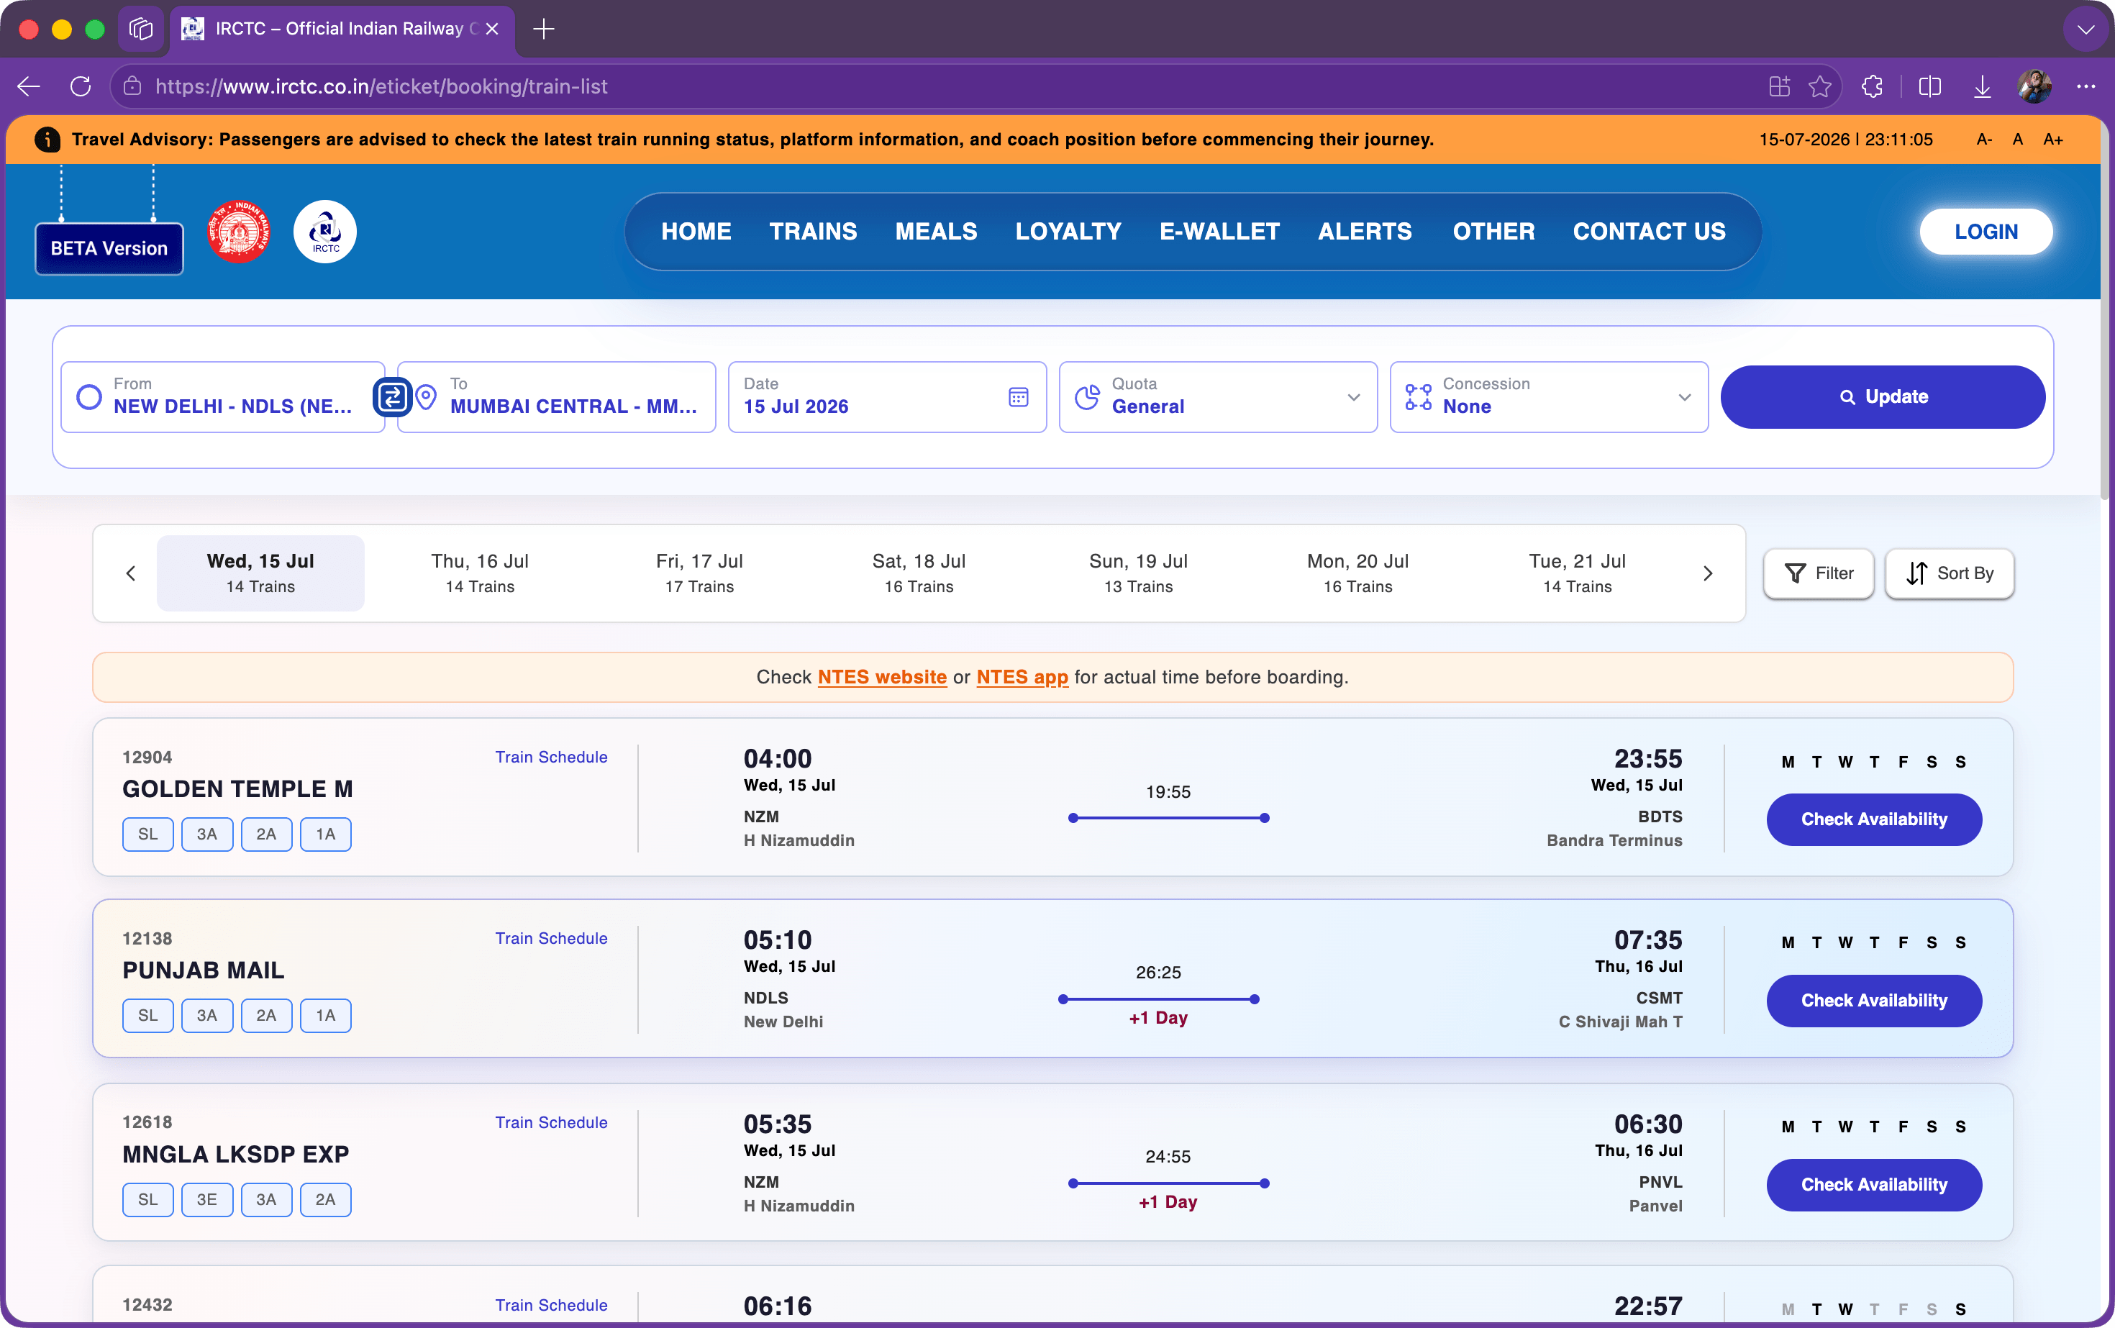Image resolution: width=2115 pixels, height=1328 pixels.
Task: Select 3A class for PUNJAB MAIL
Action: [x=207, y=1015]
